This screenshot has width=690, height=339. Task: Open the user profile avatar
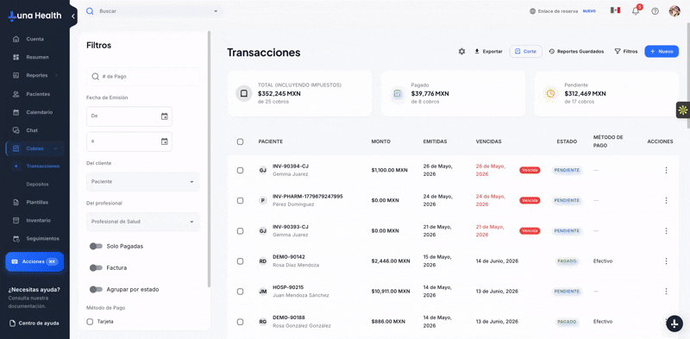pyautogui.click(x=674, y=11)
